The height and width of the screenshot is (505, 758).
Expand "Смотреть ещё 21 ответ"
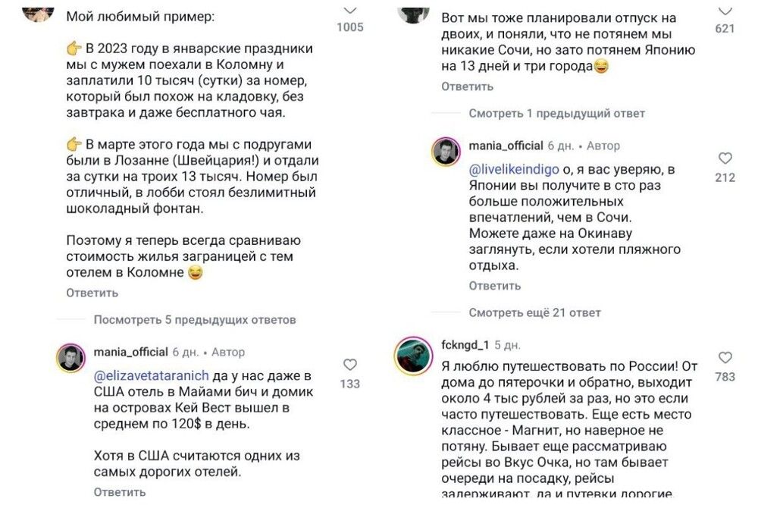[x=534, y=312]
